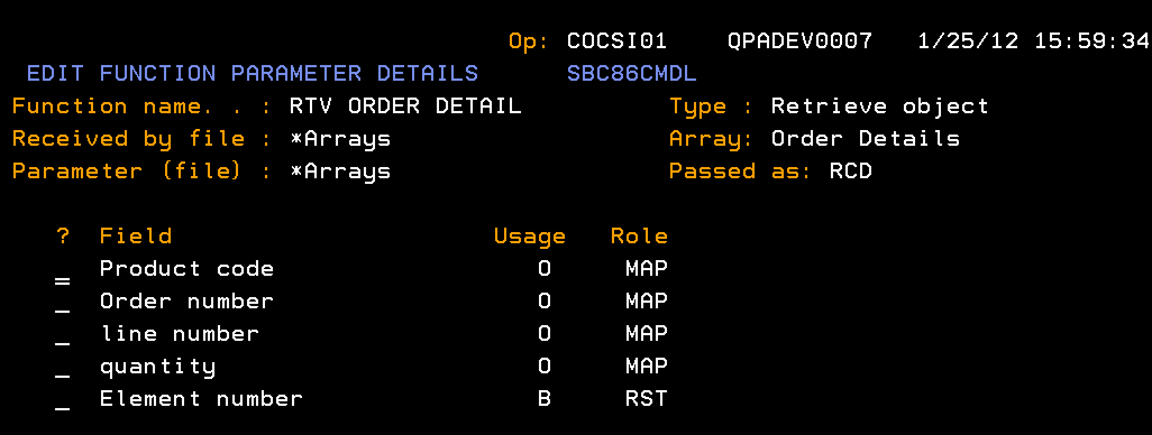Click the MAP role of Order number
Screen dimensions: 1152x435
click(647, 302)
